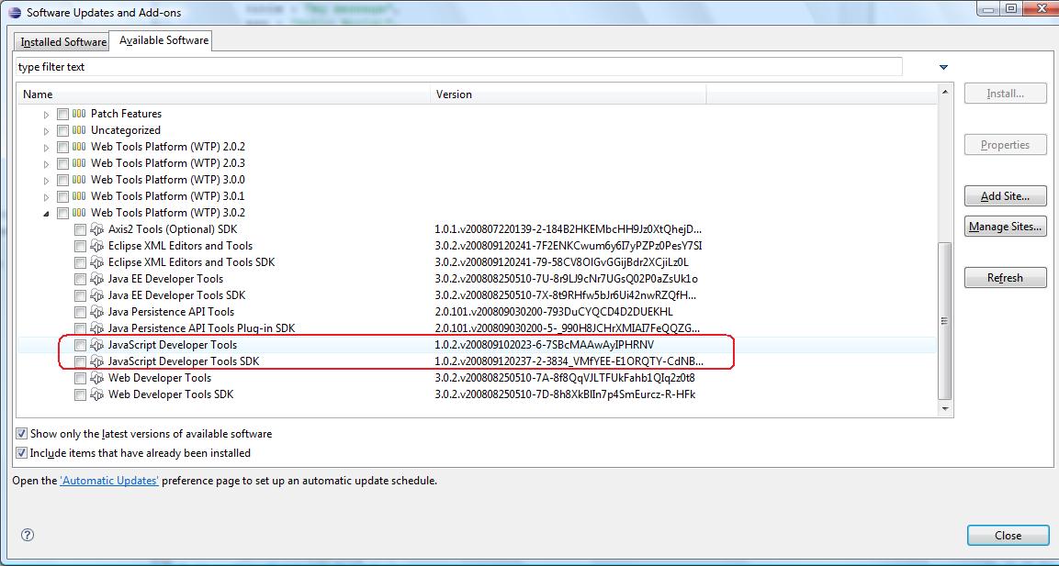The width and height of the screenshot is (1059, 566).
Task: Click the Name column header
Action: point(223,94)
